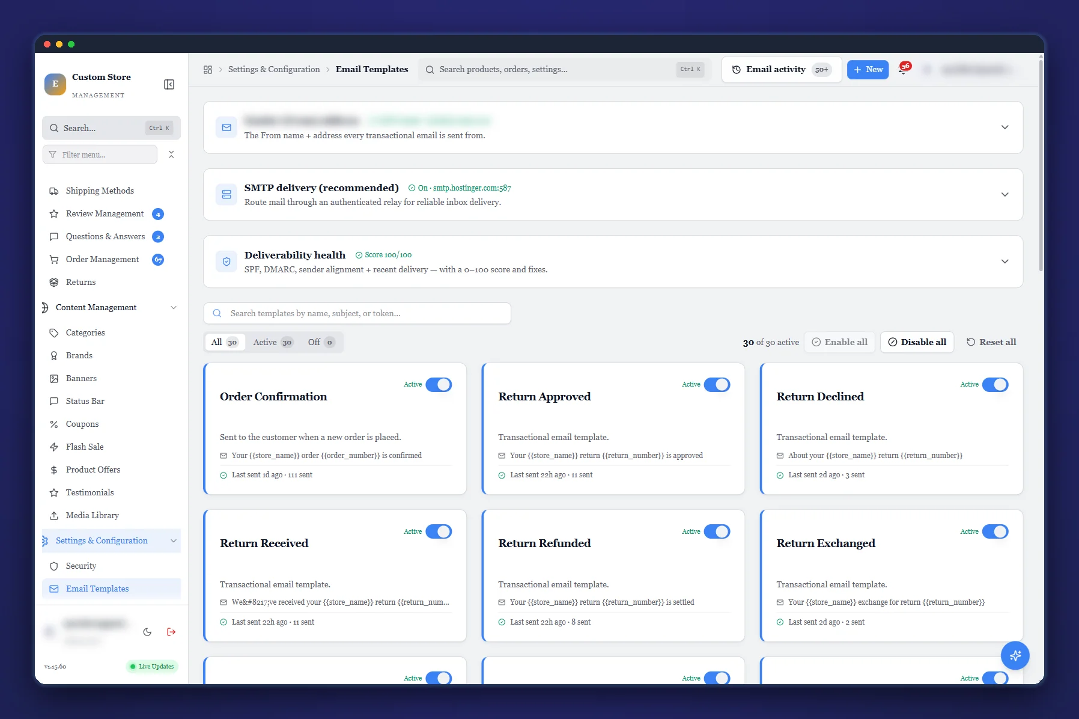Toggle Return Received template switch

click(x=439, y=531)
